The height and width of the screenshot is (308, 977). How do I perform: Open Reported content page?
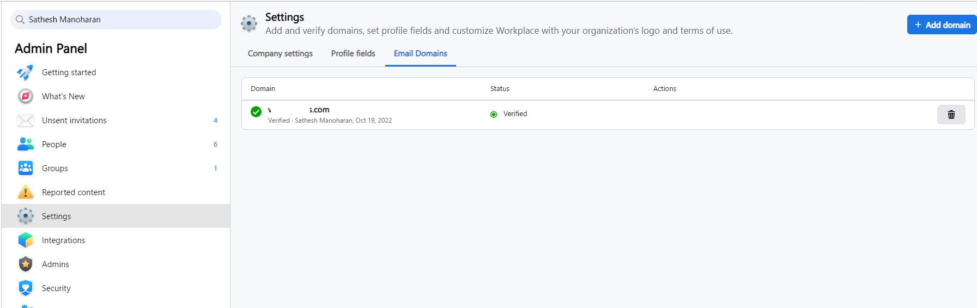point(116,192)
